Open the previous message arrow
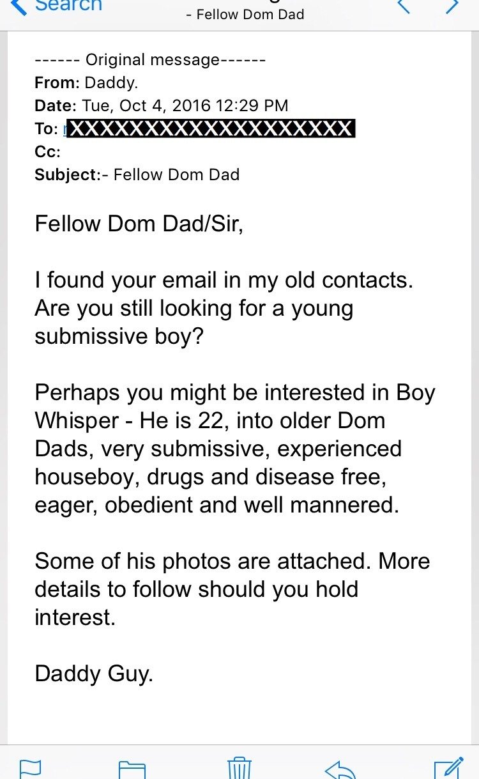The width and height of the screenshot is (479, 779). pyautogui.click(x=404, y=6)
